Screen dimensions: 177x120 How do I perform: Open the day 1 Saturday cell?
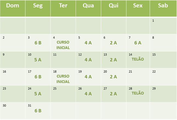point(163,26)
